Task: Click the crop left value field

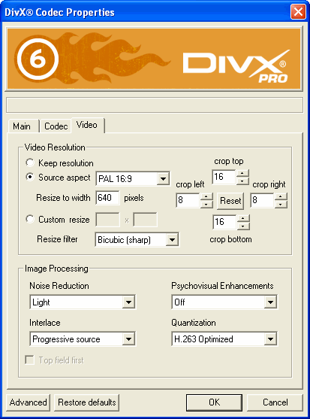Action: (x=188, y=200)
